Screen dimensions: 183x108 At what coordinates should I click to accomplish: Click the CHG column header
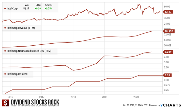click(38, 5)
